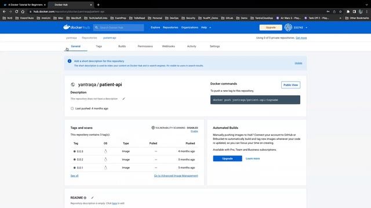Click the Public View button

click(290, 85)
